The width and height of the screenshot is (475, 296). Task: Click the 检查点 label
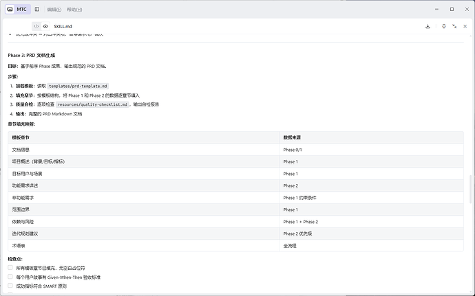click(x=15, y=259)
